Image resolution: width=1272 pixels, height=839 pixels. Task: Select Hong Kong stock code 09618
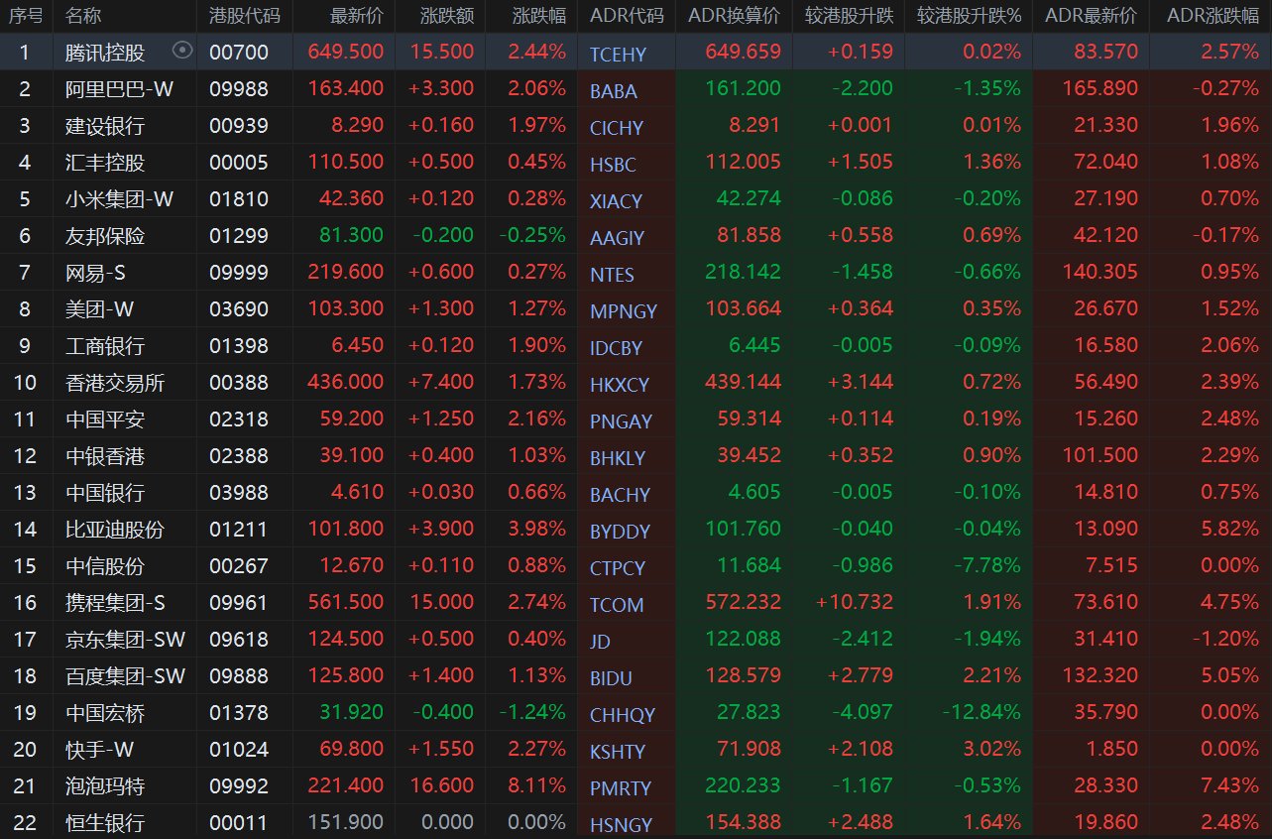click(x=239, y=640)
